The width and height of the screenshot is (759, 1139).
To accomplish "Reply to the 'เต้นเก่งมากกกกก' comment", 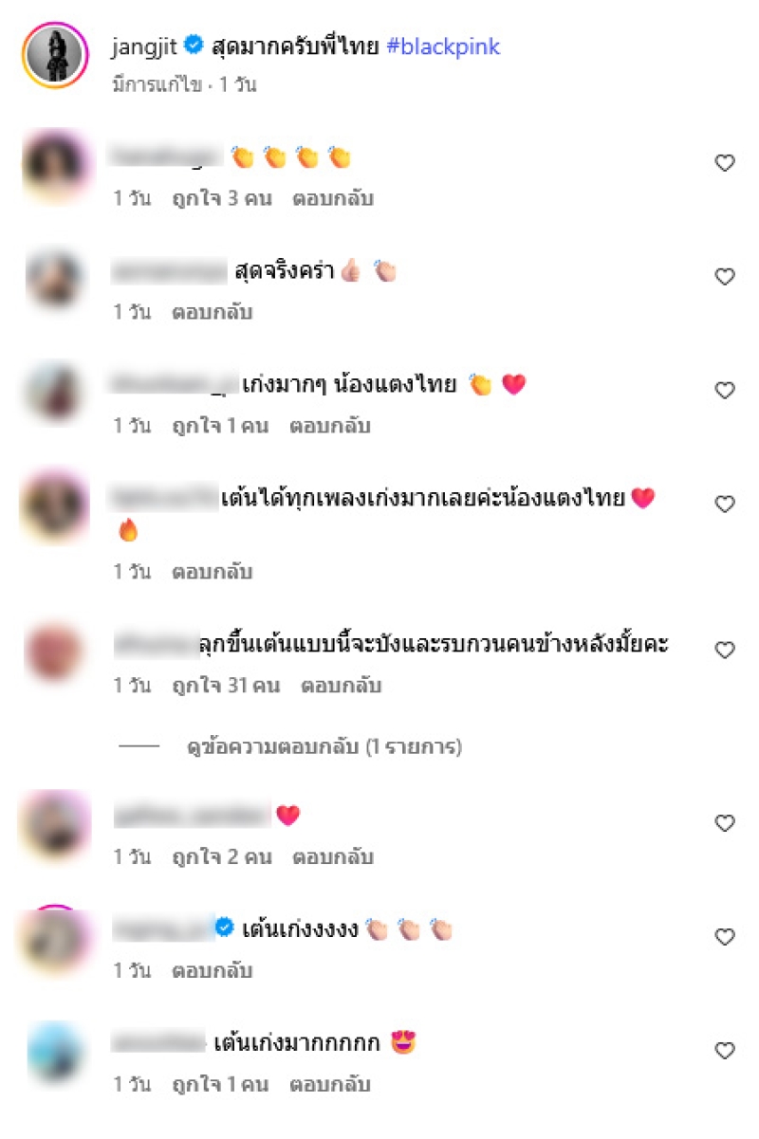I will pyautogui.click(x=330, y=1084).
